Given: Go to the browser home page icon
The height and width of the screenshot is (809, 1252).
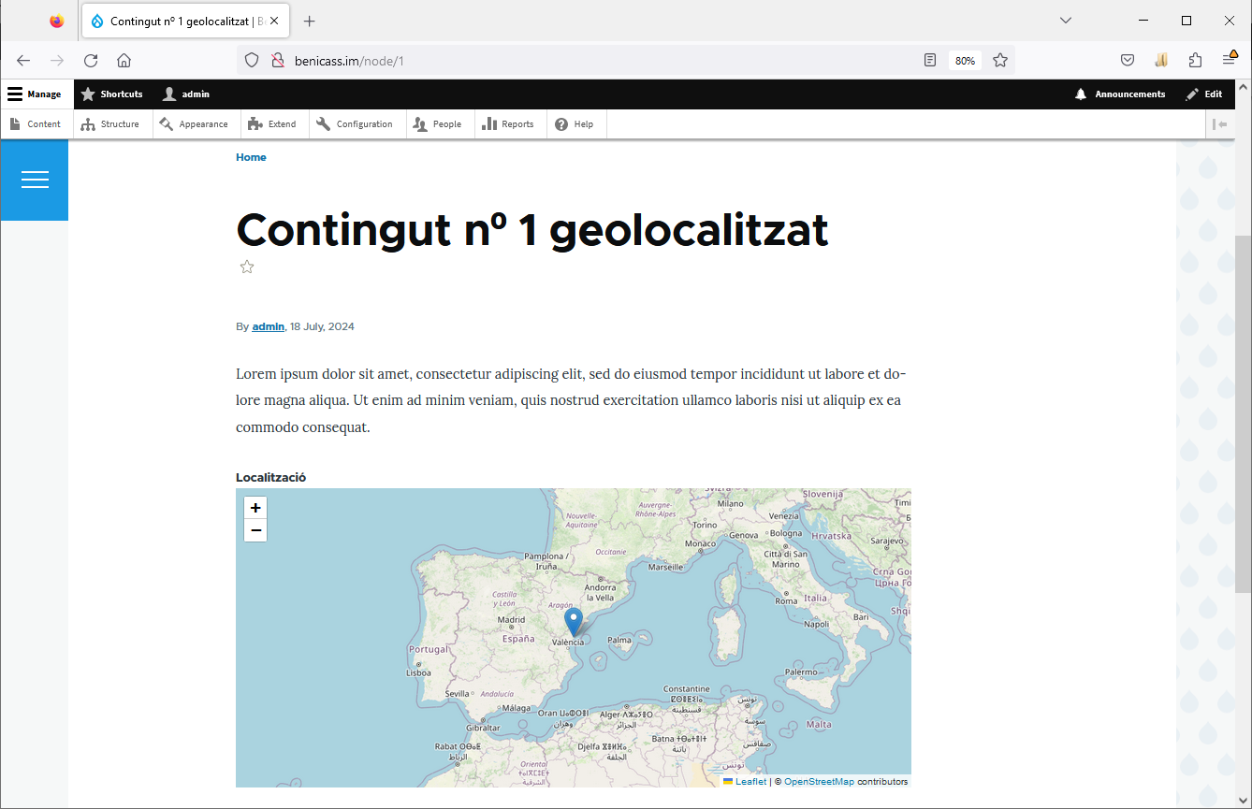Looking at the screenshot, I should [x=124, y=61].
